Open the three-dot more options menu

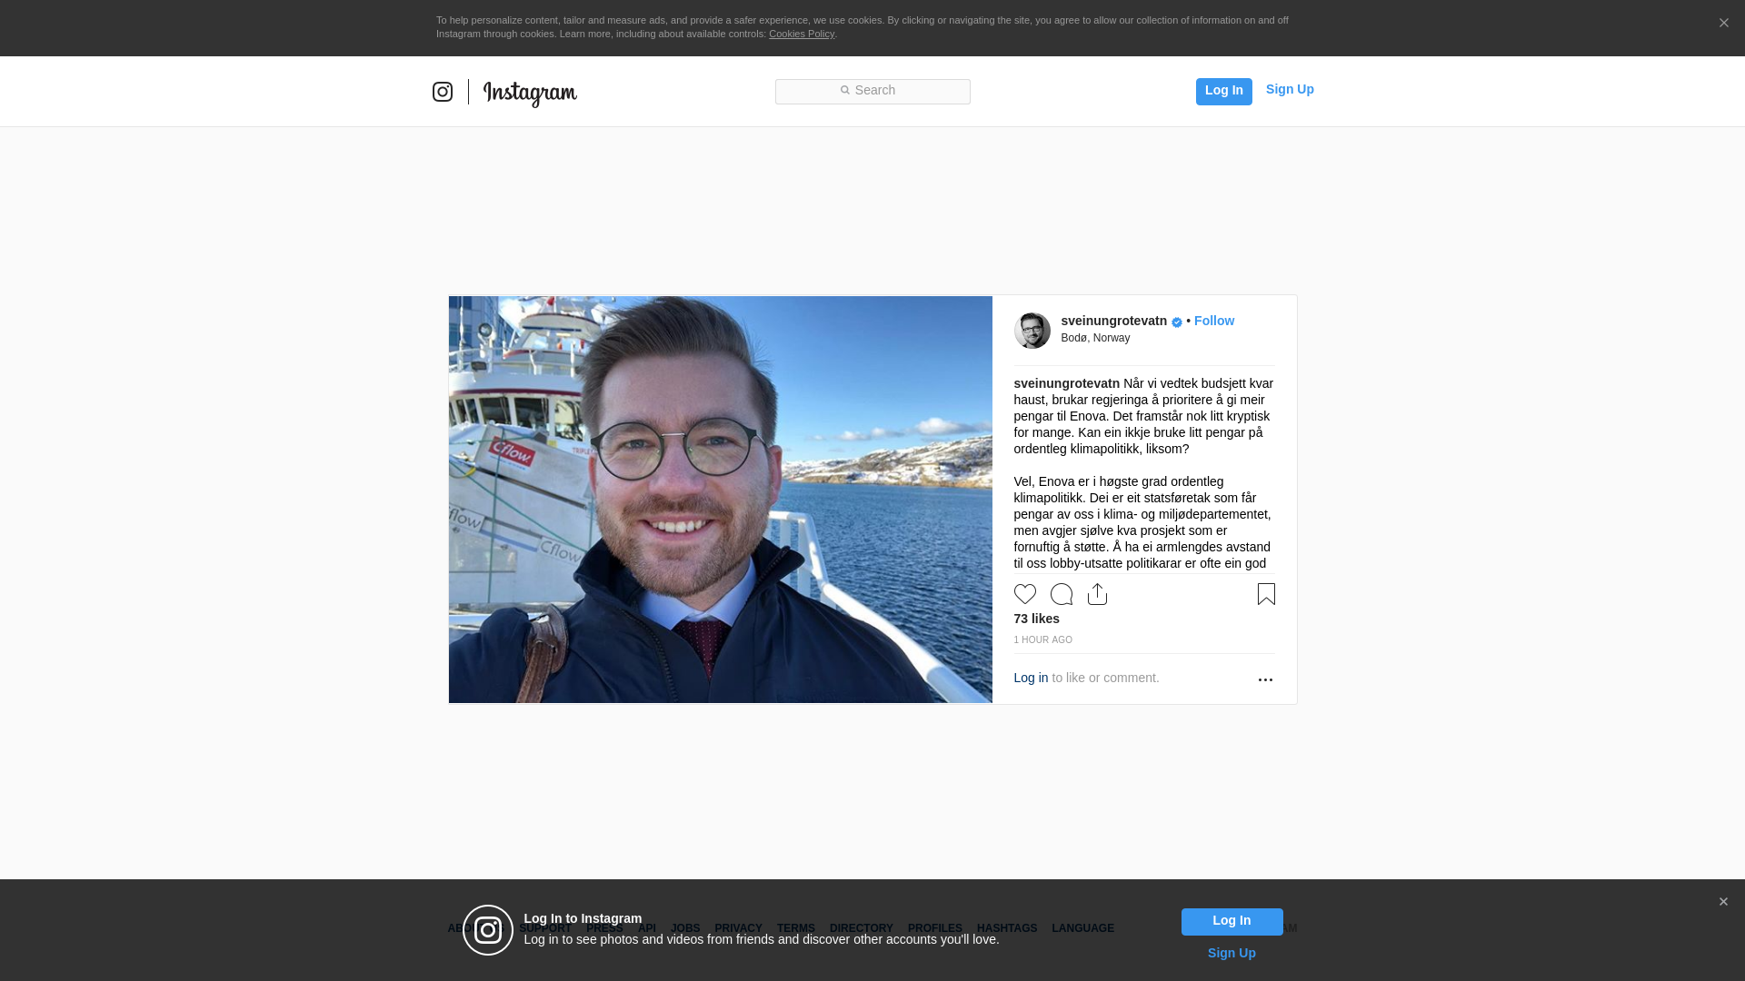click(x=1265, y=680)
